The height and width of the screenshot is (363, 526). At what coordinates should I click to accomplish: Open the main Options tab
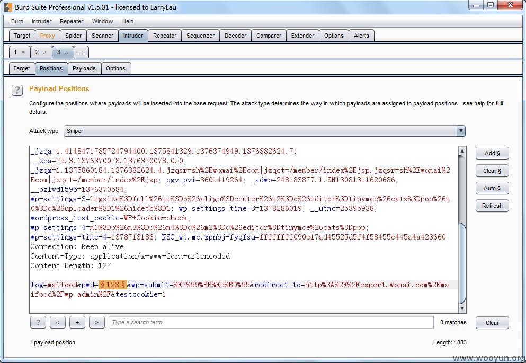click(x=334, y=36)
